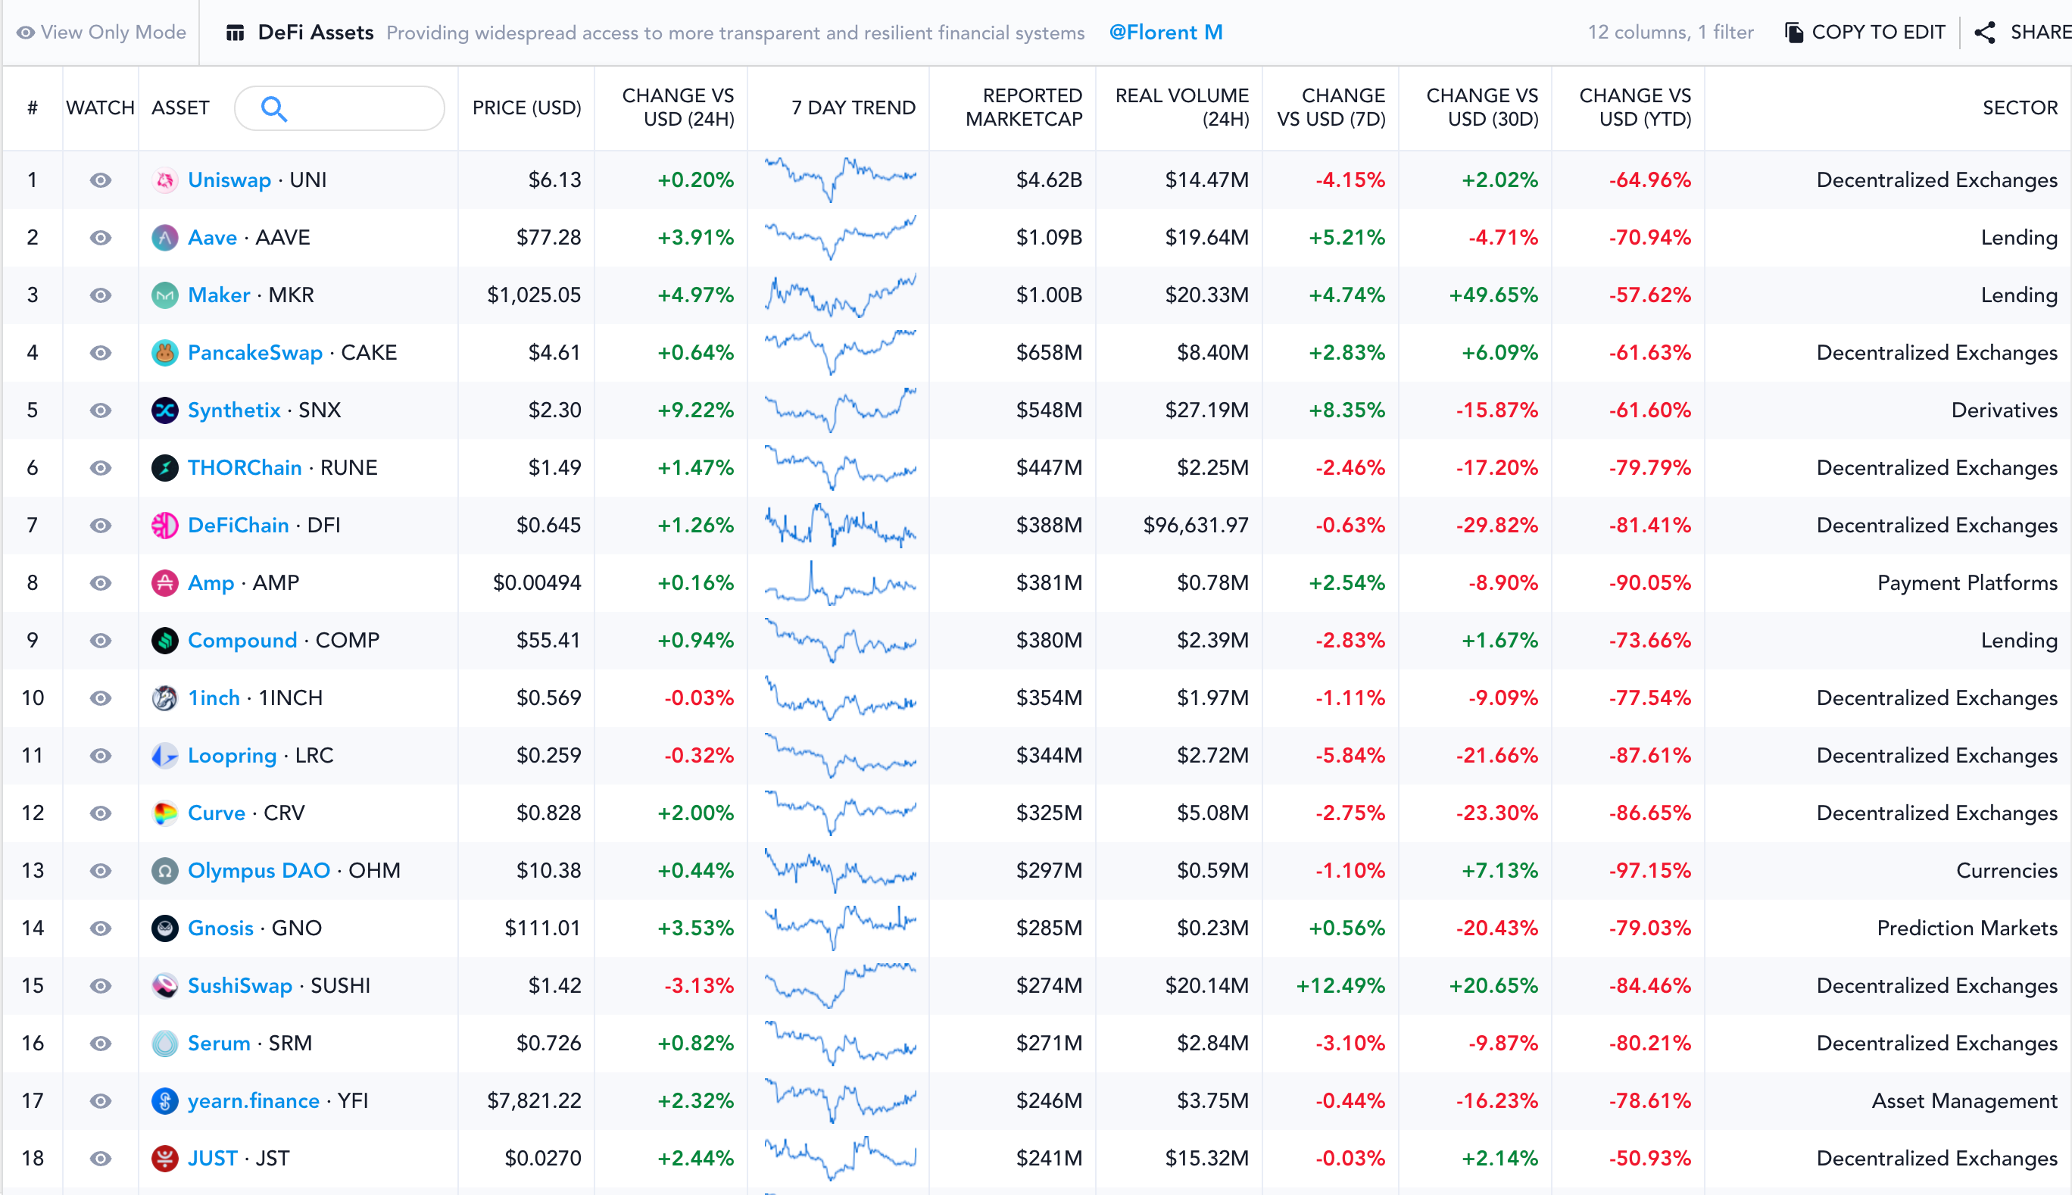
Task: Click the THORChain logo icon
Action: click(165, 468)
